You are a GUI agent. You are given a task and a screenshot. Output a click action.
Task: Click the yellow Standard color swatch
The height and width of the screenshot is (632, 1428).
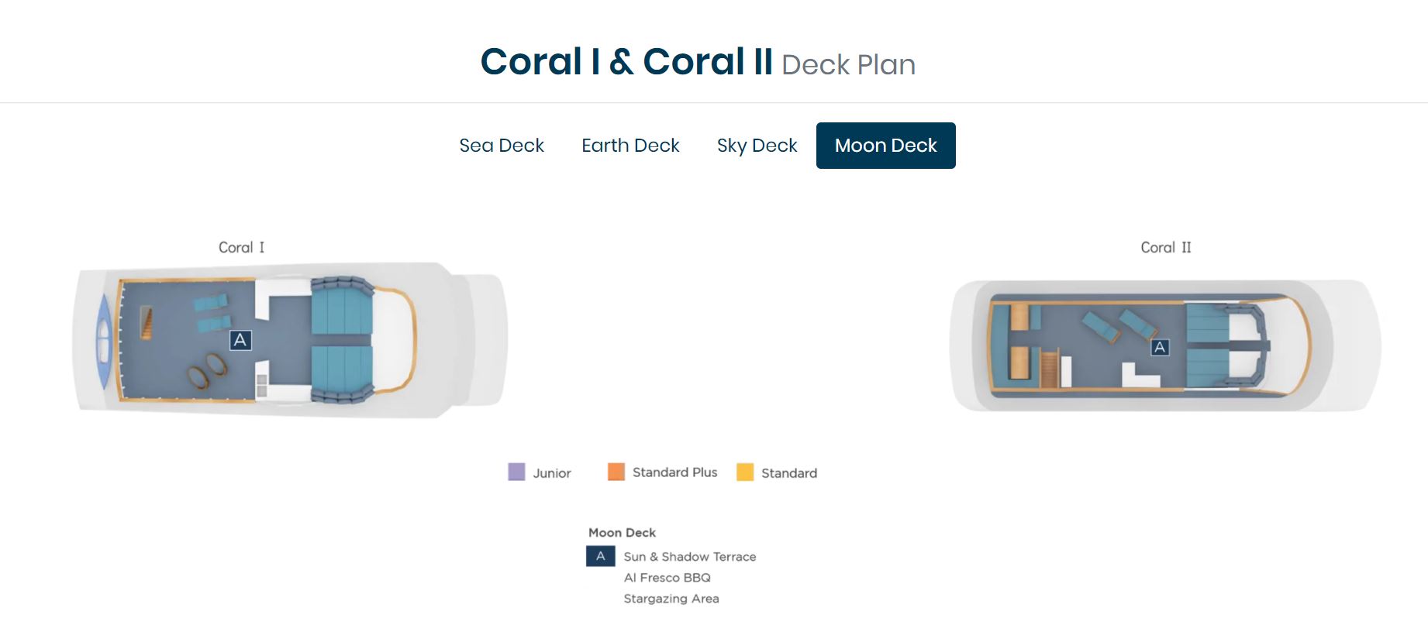(x=745, y=472)
